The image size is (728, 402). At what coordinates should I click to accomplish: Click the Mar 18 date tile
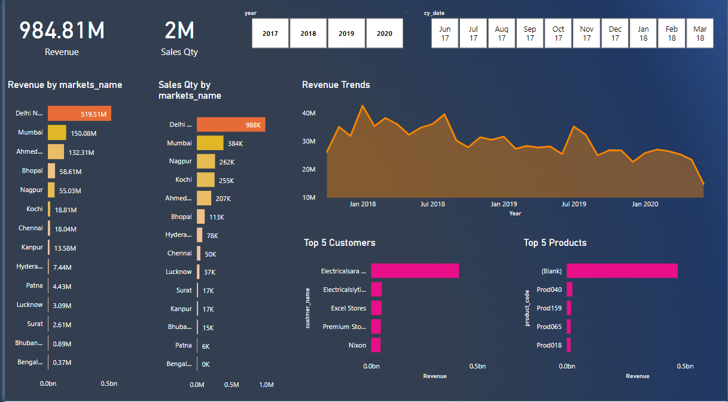coord(700,33)
